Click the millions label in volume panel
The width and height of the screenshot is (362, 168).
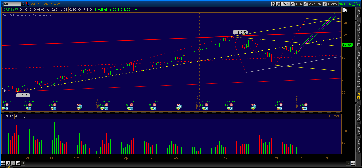[334, 116]
